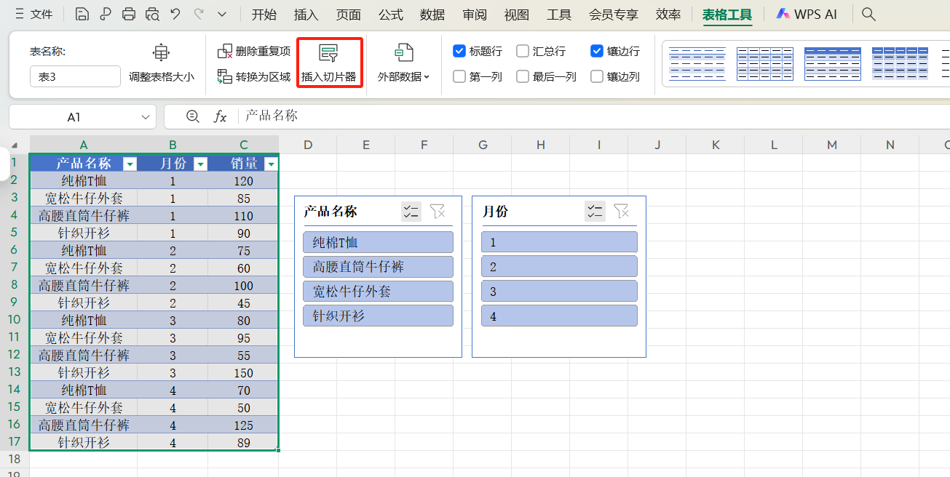Check the 第一列 checkbox

coord(459,76)
